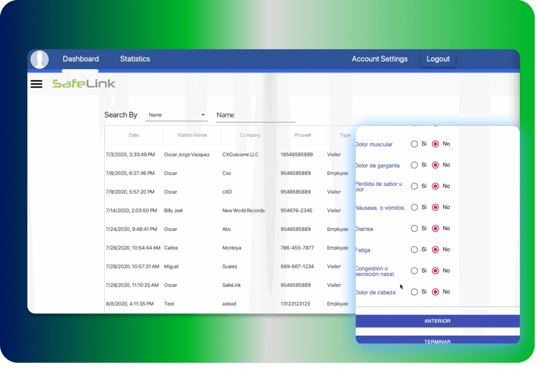The width and height of the screenshot is (541, 369).
Task: Switch to the Dashboard tab
Action: pos(80,59)
